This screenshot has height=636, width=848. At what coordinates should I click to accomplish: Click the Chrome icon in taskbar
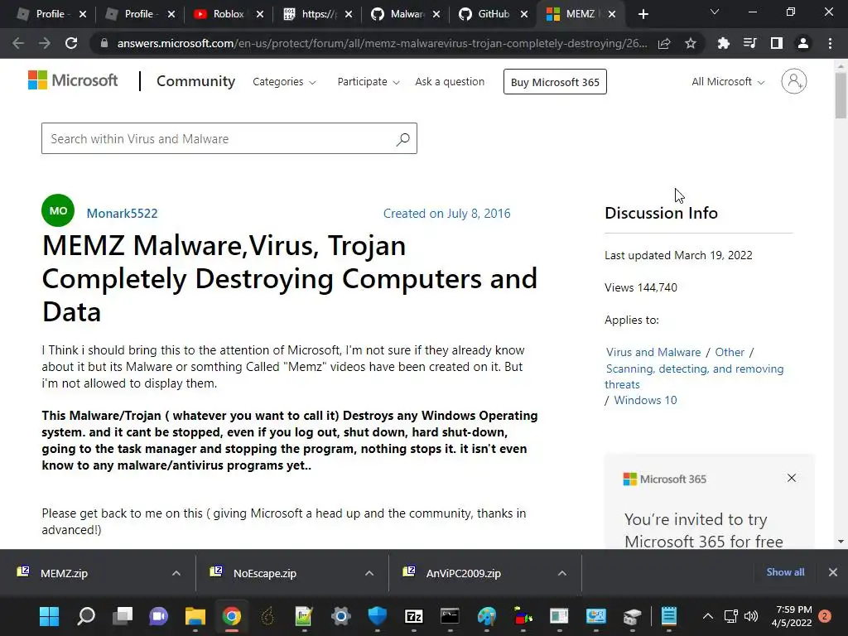232,616
